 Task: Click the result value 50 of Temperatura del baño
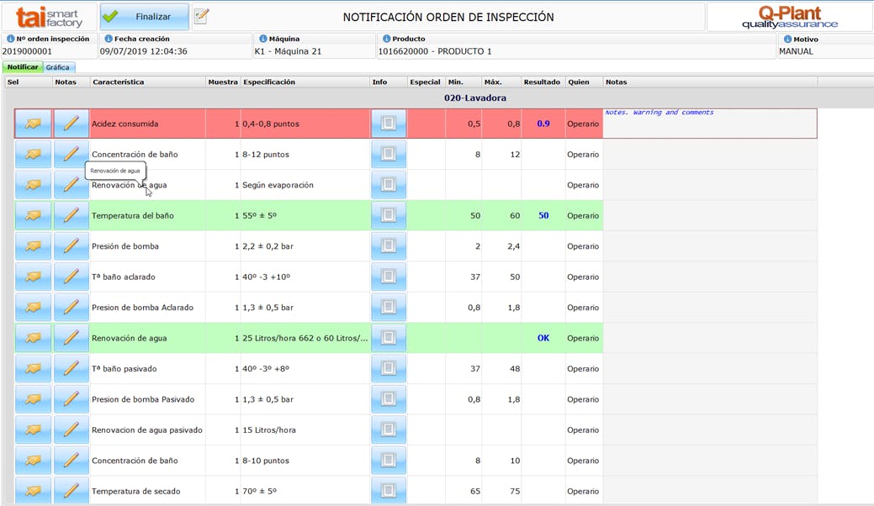coord(543,215)
